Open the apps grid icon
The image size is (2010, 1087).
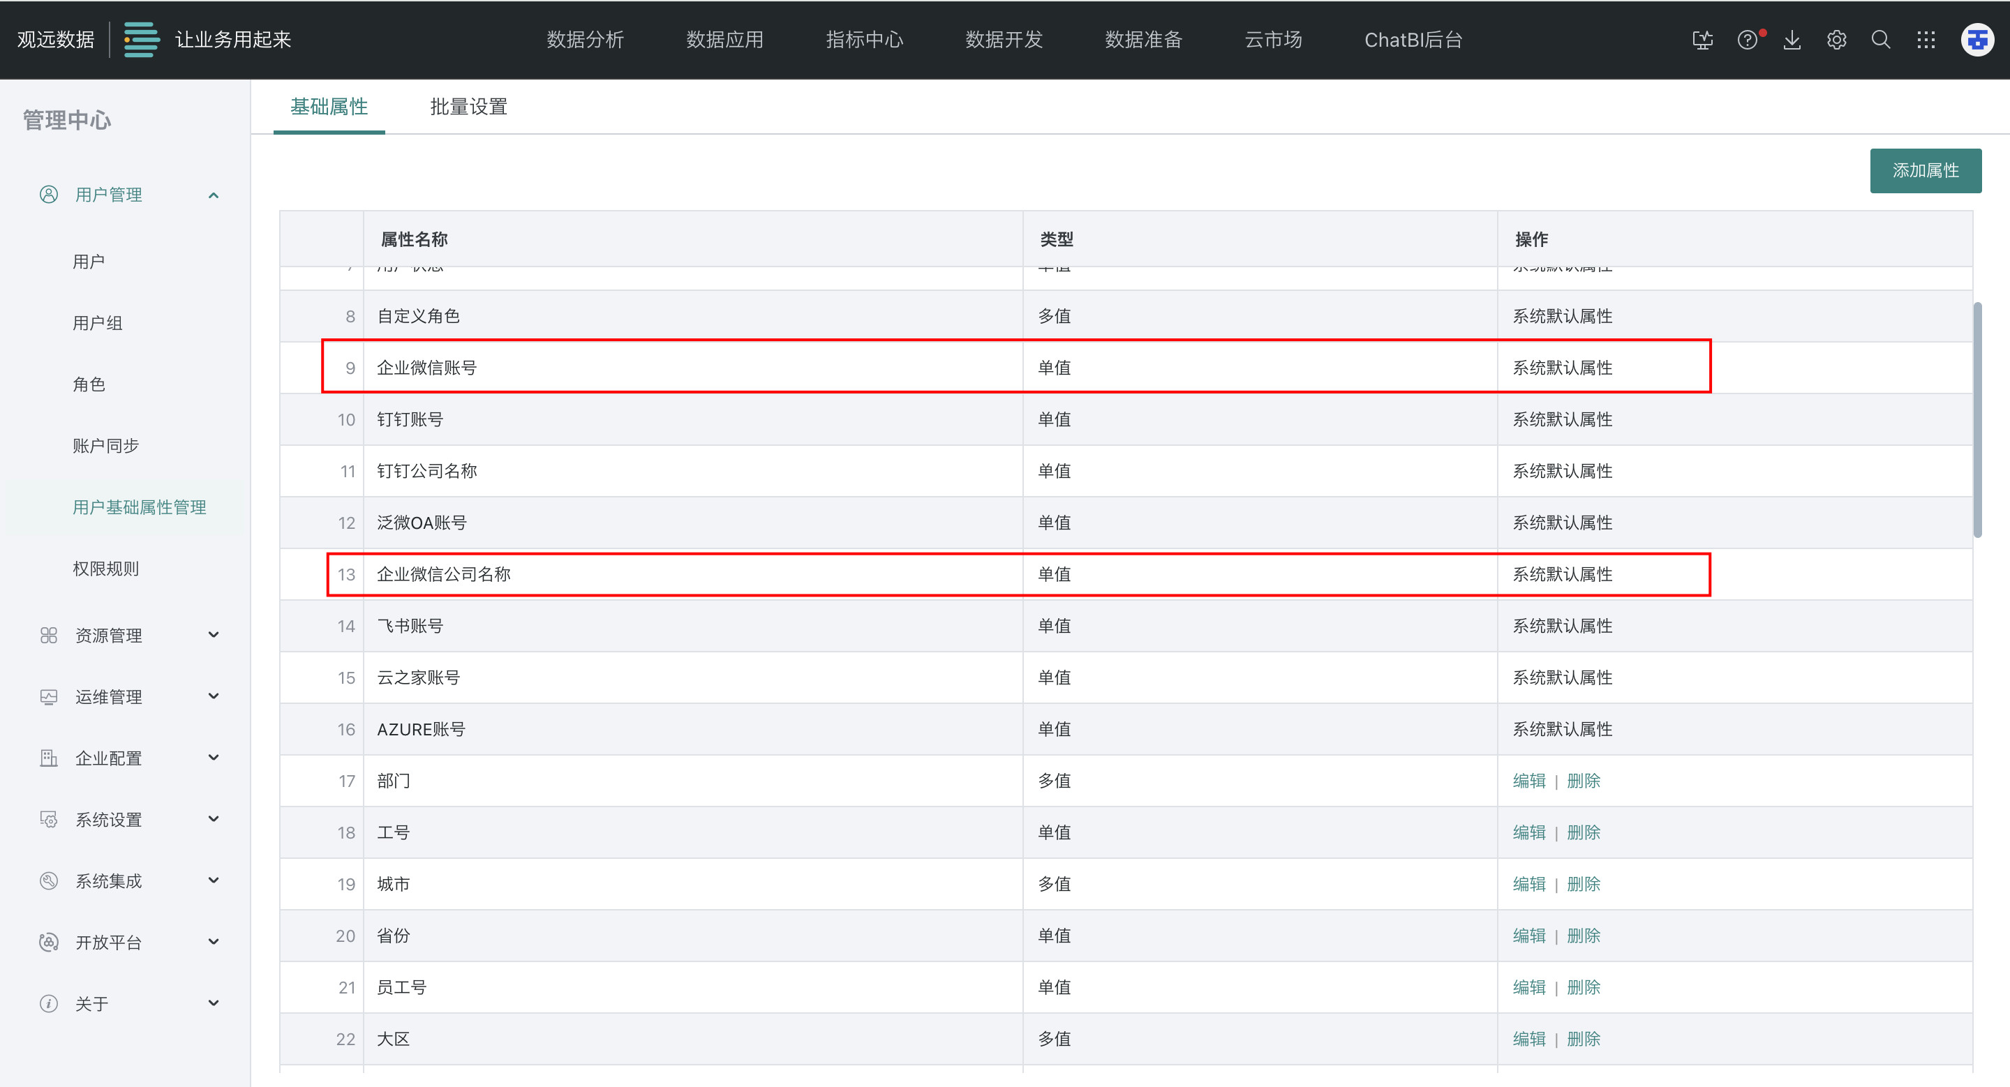tap(1926, 40)
